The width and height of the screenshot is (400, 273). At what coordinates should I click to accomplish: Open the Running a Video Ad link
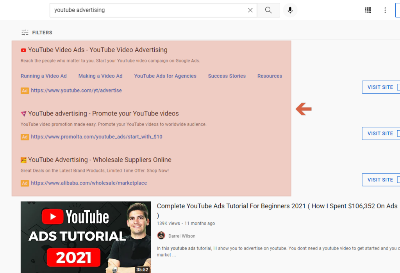(44, 76)
